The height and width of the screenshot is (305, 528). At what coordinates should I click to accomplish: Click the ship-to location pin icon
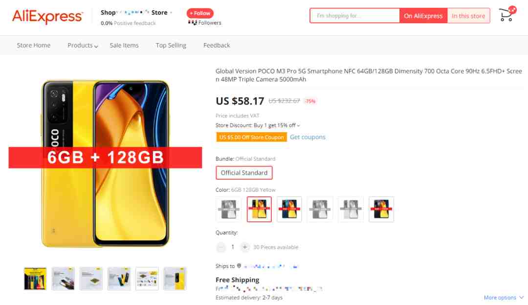[239, 266]
